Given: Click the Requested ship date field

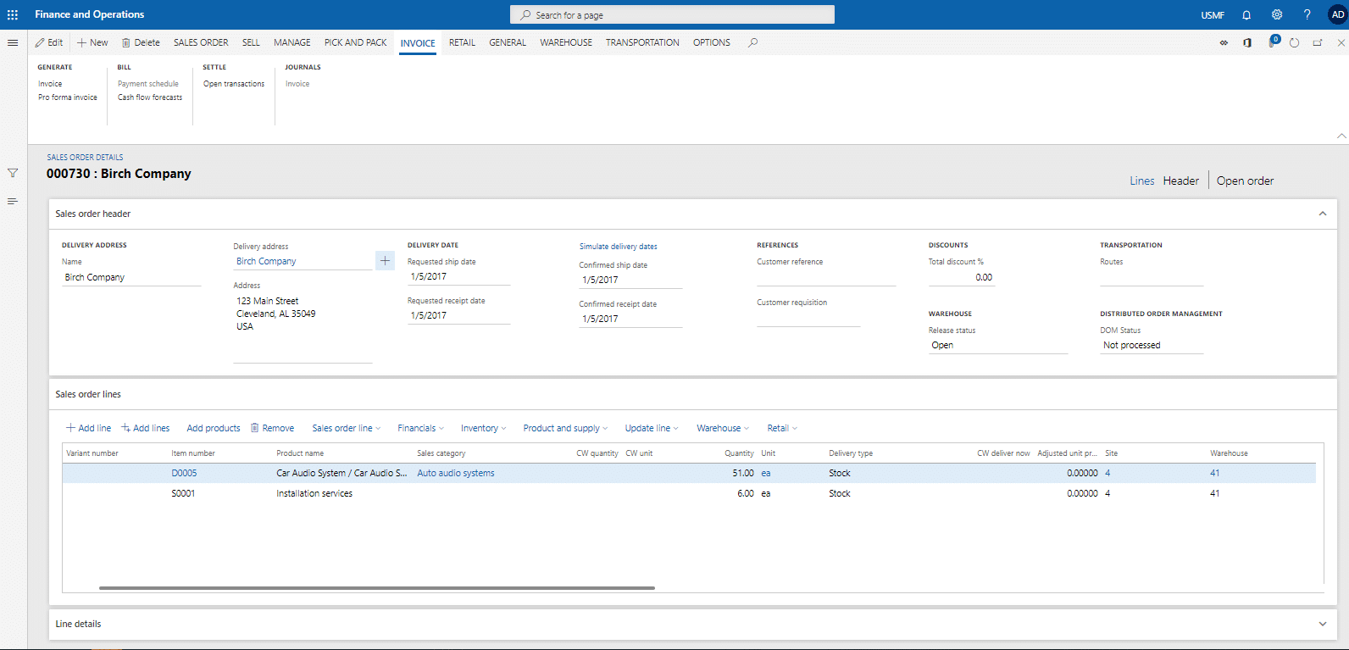Looking at the screenshot, I should point(458,277).
